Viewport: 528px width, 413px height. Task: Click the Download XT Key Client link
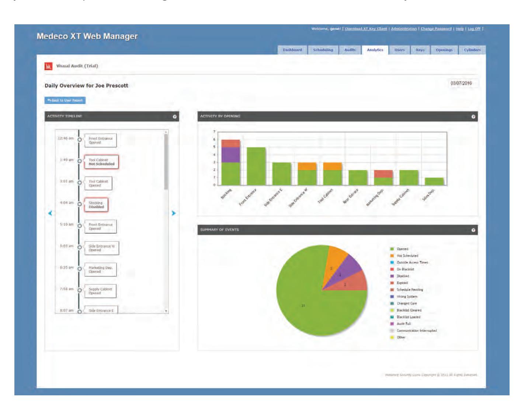(x=366, y=29)
